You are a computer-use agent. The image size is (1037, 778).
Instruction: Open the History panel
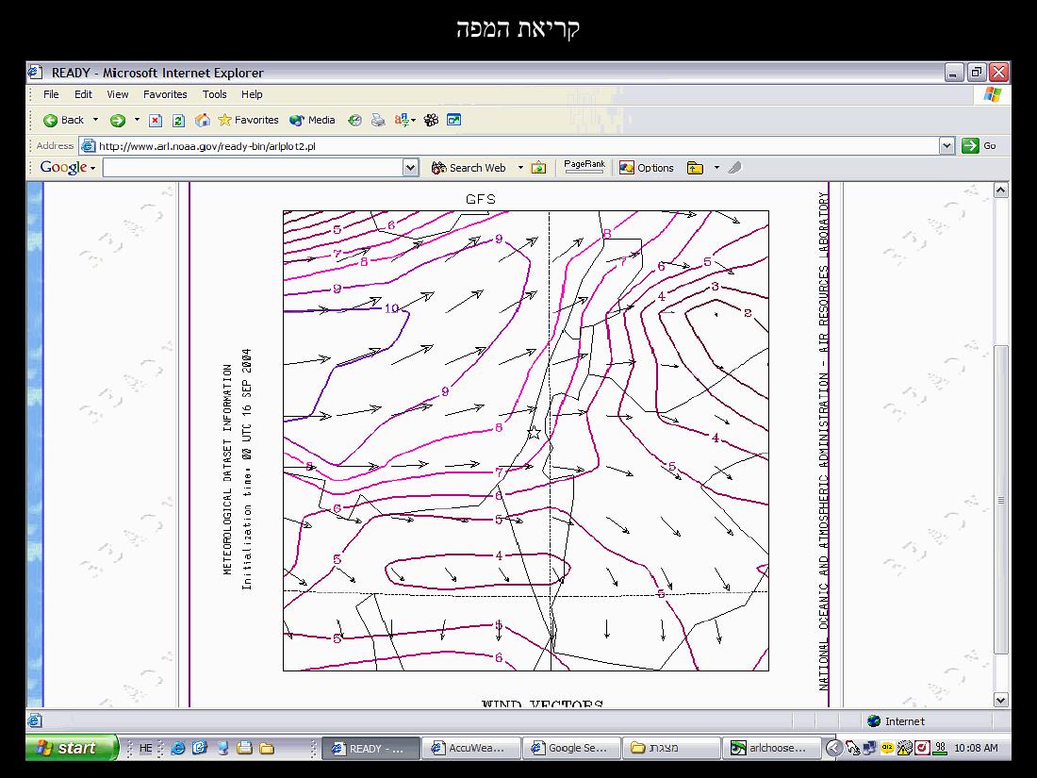click(355, 121)
